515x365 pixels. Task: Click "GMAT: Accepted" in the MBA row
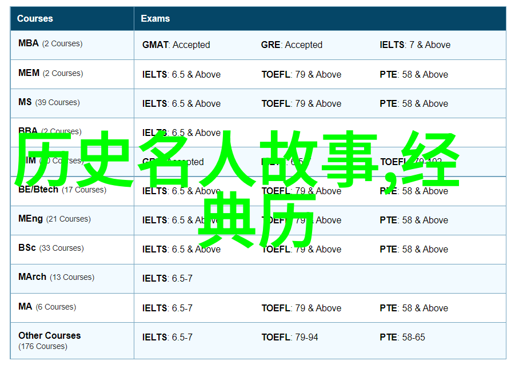click(x=176, y=45)
